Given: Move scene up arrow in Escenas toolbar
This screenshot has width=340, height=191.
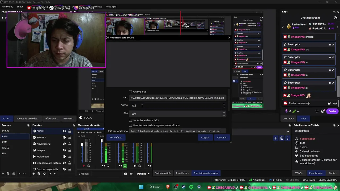Looking at the screenshot, I should tap(19, 174).
